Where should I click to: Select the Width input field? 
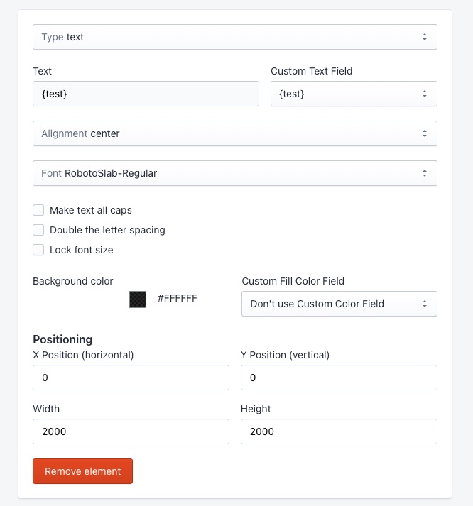click(131, 431)
